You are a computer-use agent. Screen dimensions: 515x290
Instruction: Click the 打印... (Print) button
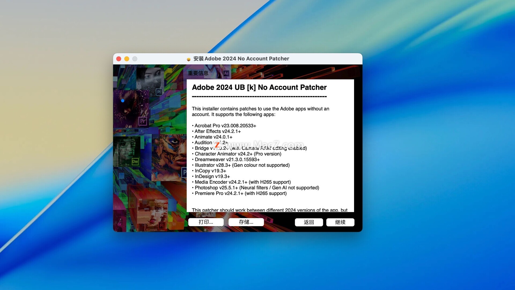(206, 222)
